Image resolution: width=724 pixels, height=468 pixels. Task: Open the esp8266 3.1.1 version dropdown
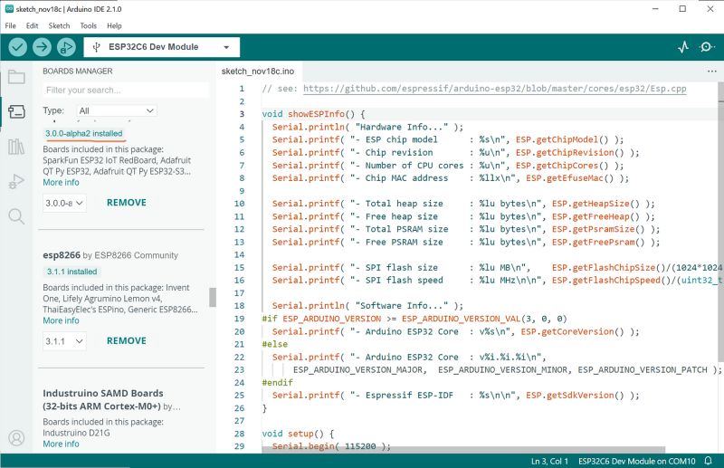[64, 341]
